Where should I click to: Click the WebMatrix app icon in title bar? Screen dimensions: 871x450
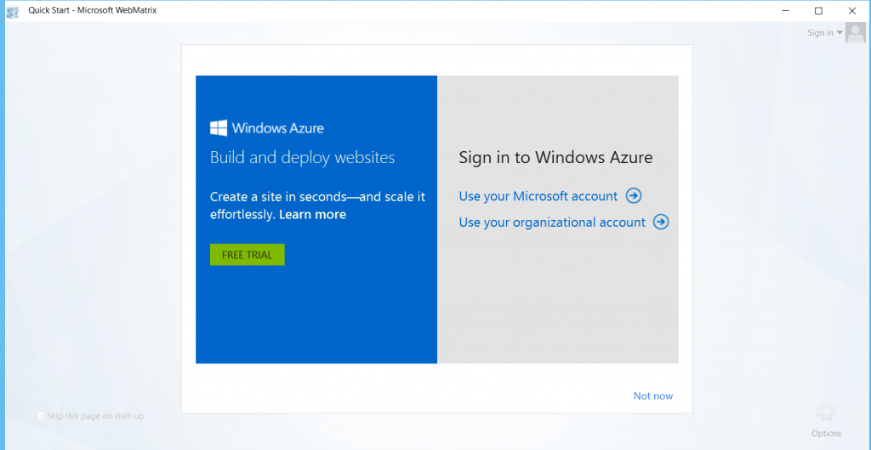click(x=12, y=11)
